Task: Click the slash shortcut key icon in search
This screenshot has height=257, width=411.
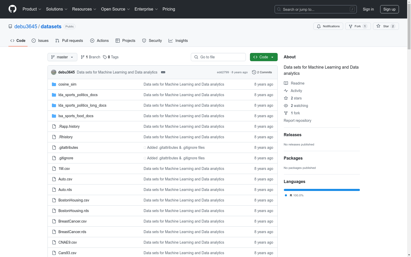Action: coord(352,9)
